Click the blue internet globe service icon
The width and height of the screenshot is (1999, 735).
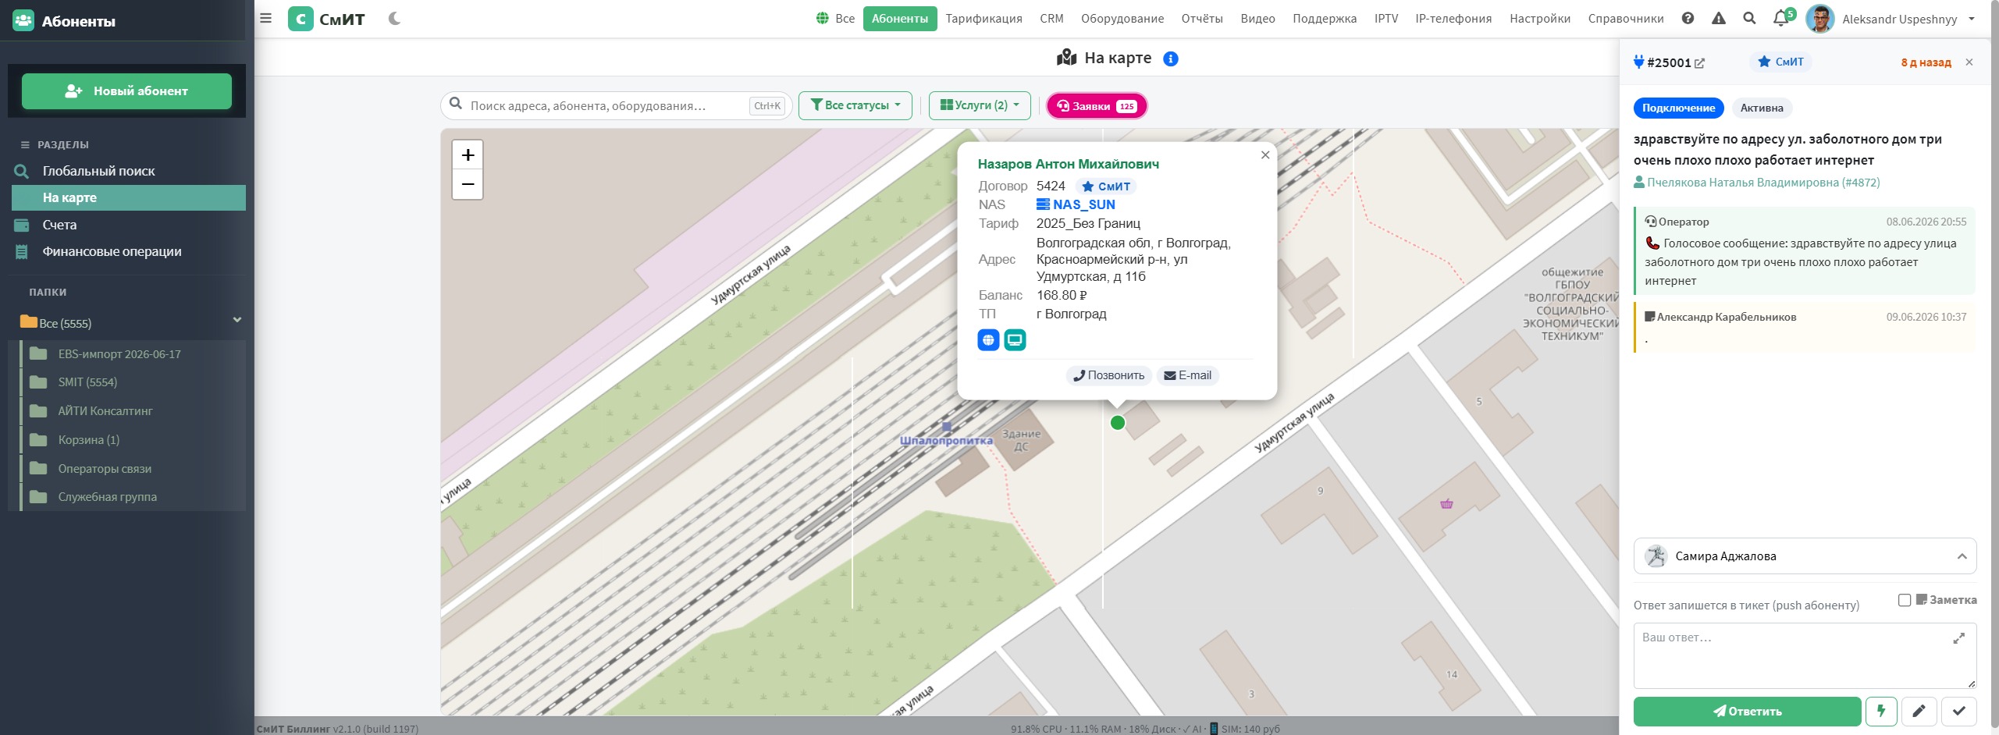pos(988,340)
